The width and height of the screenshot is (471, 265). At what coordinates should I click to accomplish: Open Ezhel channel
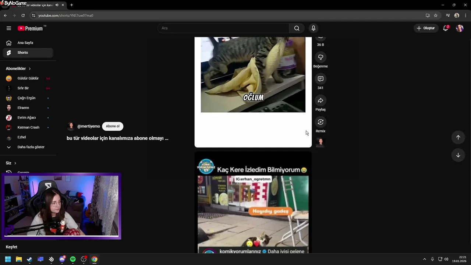[x=28, y=137]
